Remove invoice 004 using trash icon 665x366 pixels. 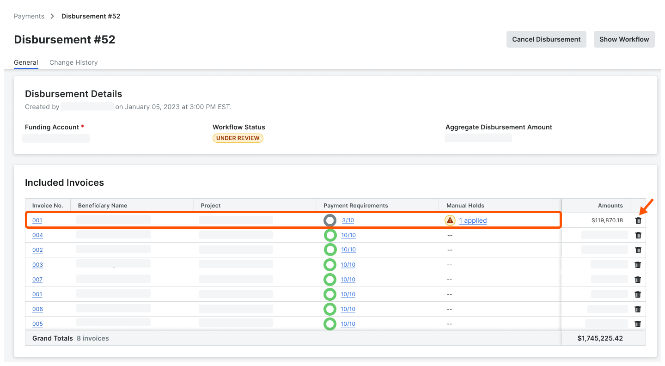(x=638, y=235)
